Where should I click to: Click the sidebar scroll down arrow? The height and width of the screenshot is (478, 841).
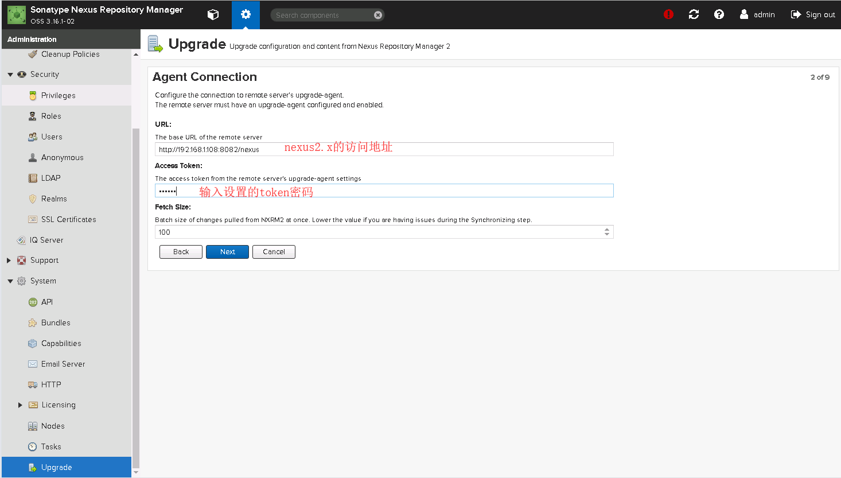click(x=136, y=472)
